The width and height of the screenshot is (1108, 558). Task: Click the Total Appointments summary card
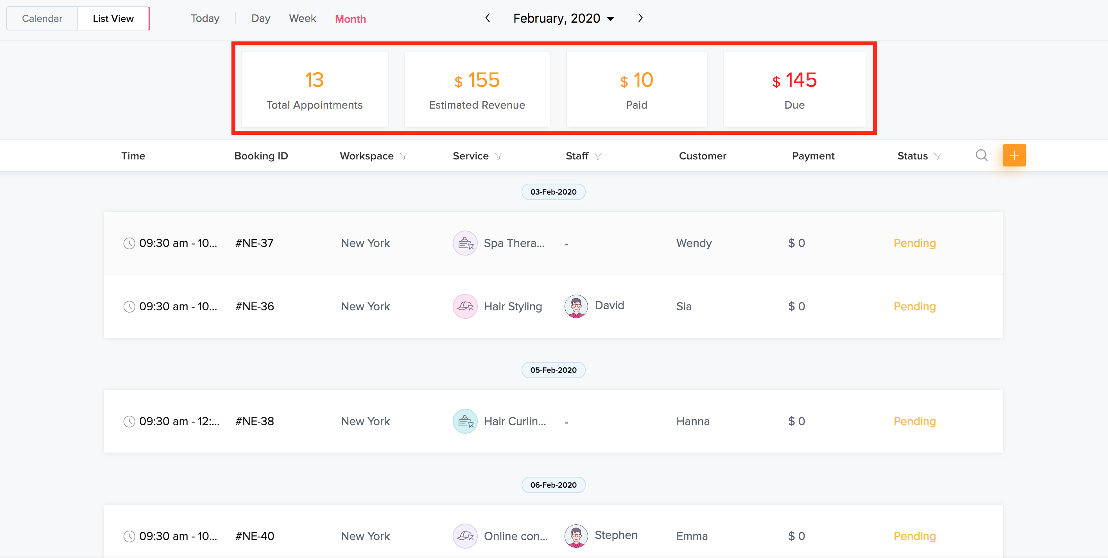(x=314, y=89)
